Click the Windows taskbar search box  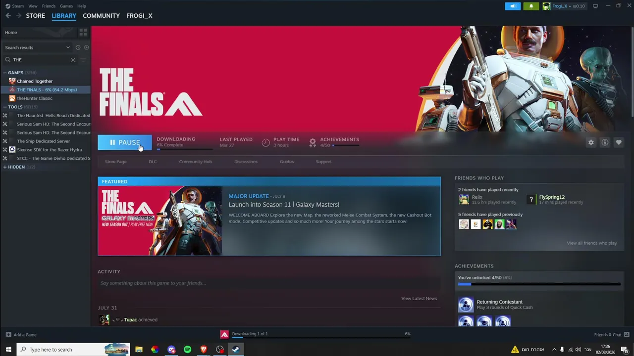(73, 350)
